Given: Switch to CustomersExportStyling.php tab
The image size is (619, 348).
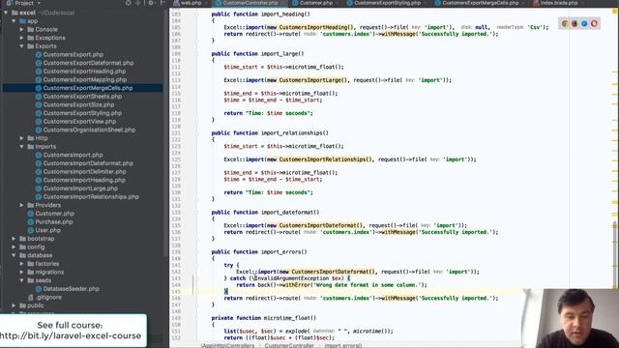Looking at the screenshot, I should (387, 3).
